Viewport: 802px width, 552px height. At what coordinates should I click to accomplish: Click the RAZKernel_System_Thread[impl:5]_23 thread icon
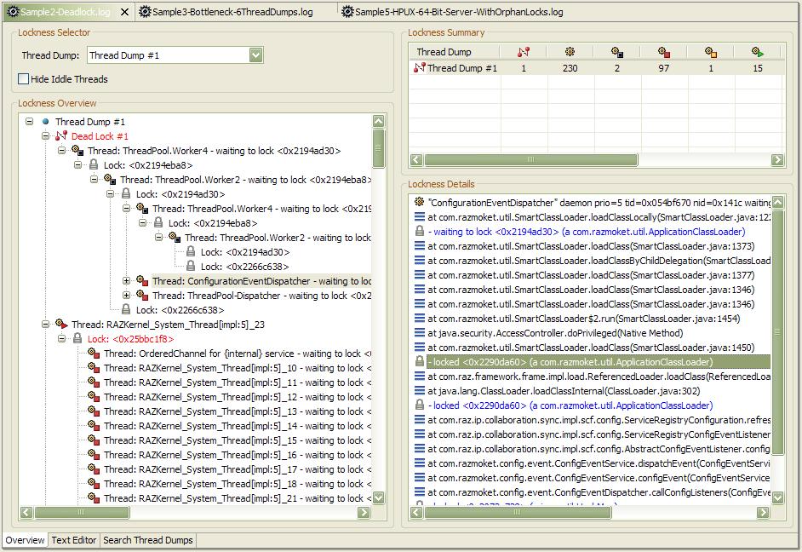tap(61, 325)
